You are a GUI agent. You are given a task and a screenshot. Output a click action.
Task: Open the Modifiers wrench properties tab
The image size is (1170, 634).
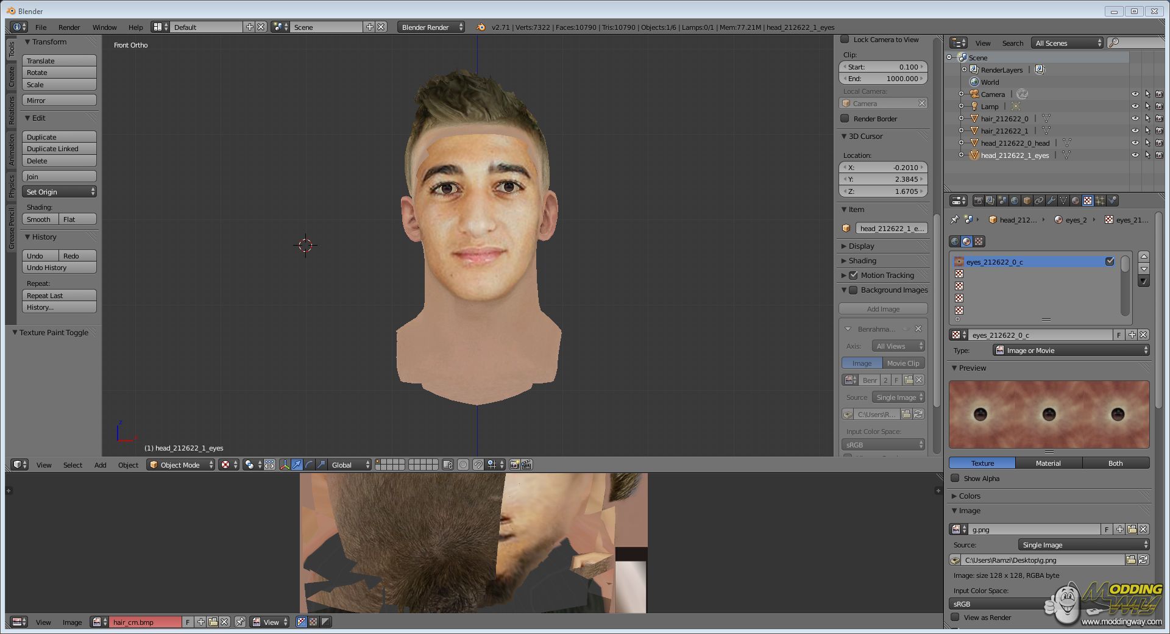click(1051, 201)
